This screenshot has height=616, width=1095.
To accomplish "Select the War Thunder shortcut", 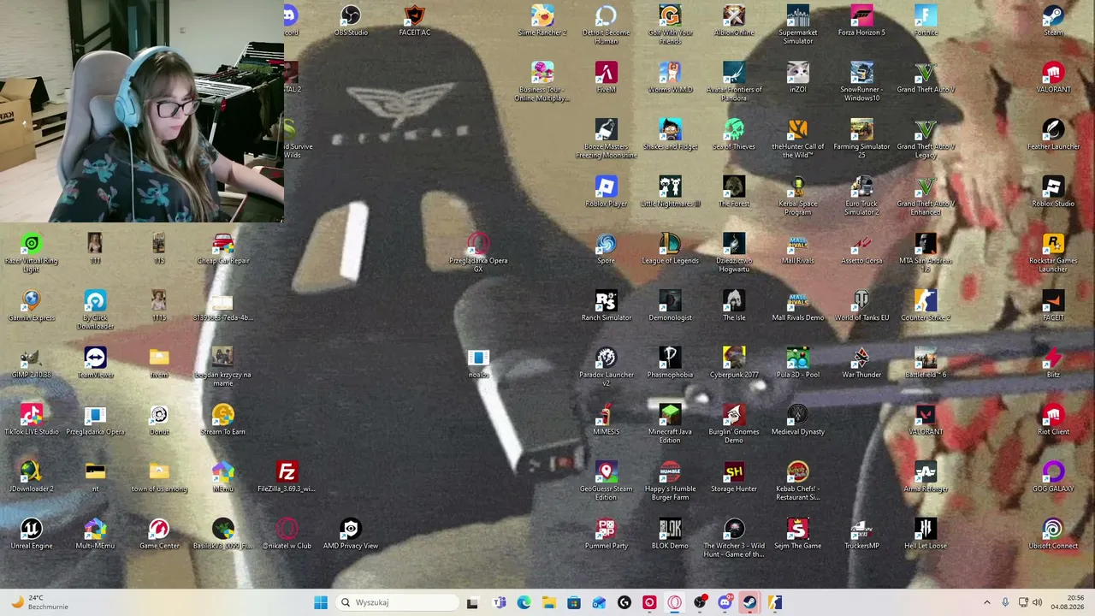I will point(861,363).
